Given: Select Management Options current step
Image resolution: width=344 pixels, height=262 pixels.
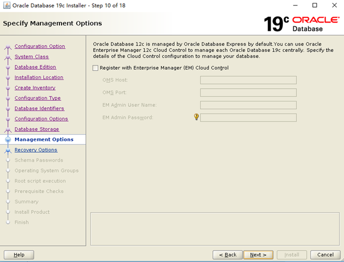Looking at the screenshot, I should tap(44, 139).
